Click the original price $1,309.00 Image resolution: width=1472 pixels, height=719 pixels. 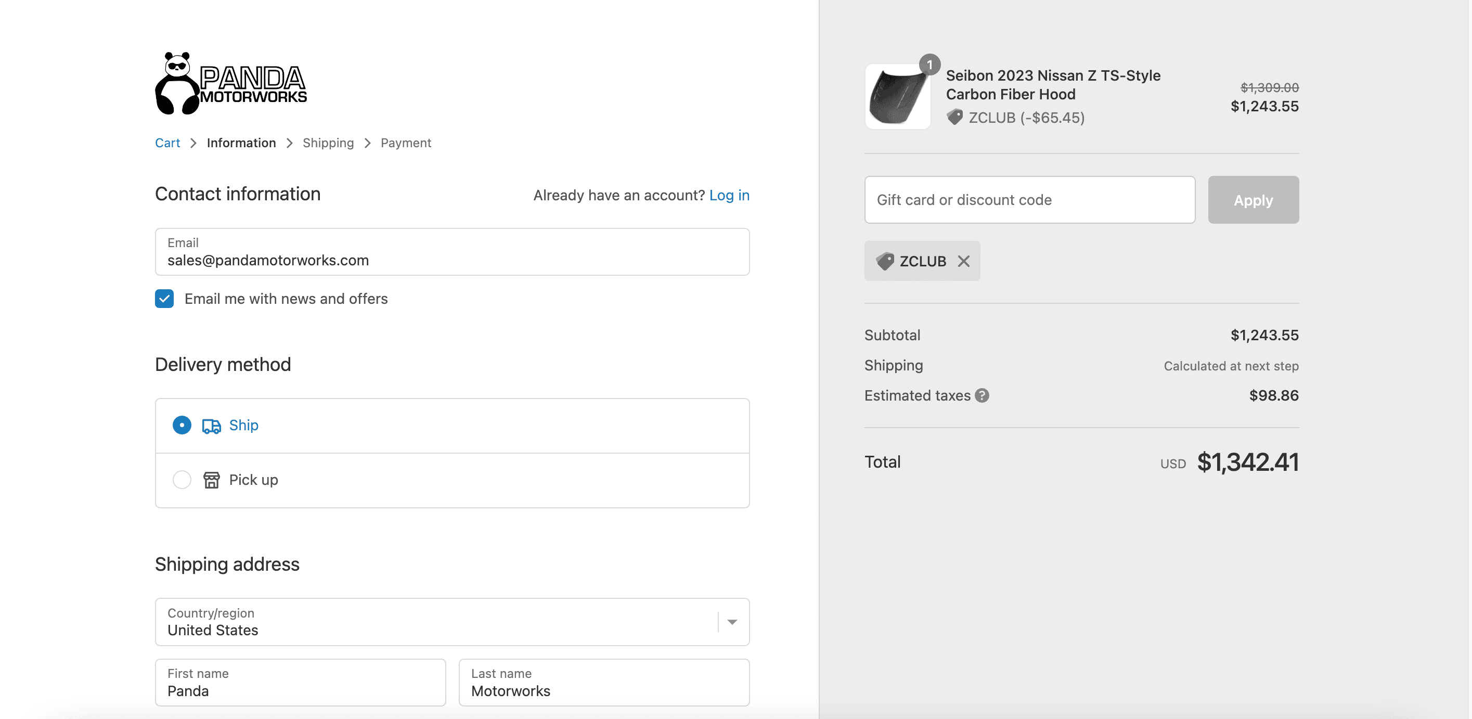click(x=1270, y=87)
